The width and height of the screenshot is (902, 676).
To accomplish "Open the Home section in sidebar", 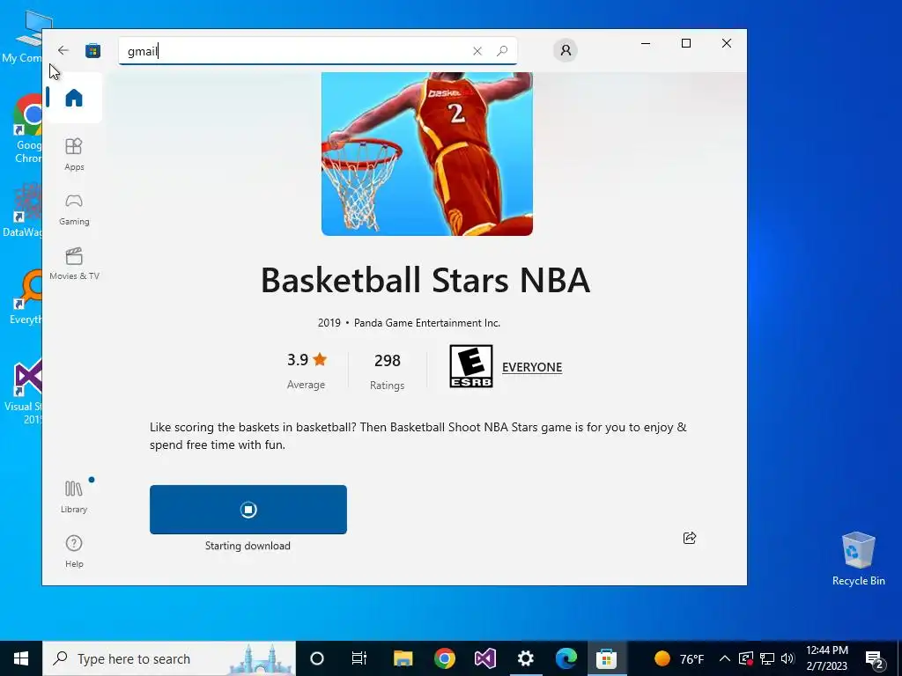I will (x=74, y=98).
